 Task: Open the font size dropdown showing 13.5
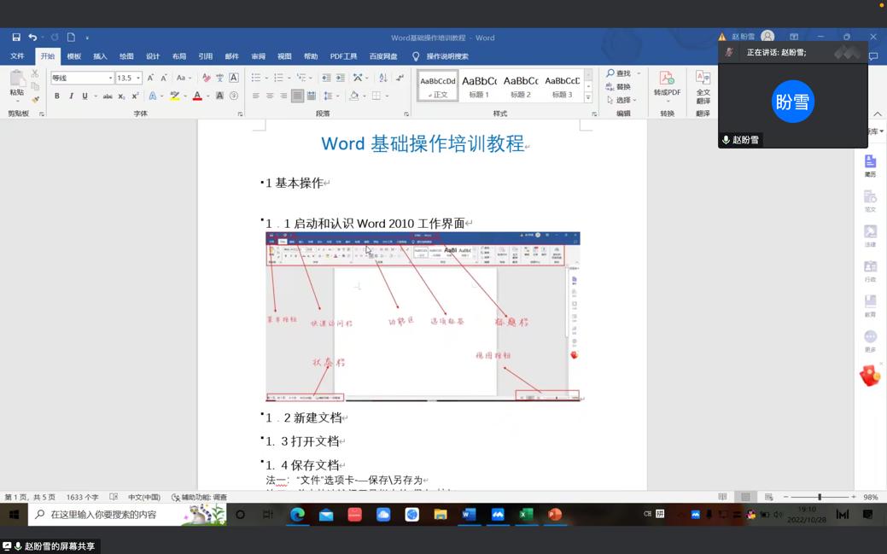[138, 78]
